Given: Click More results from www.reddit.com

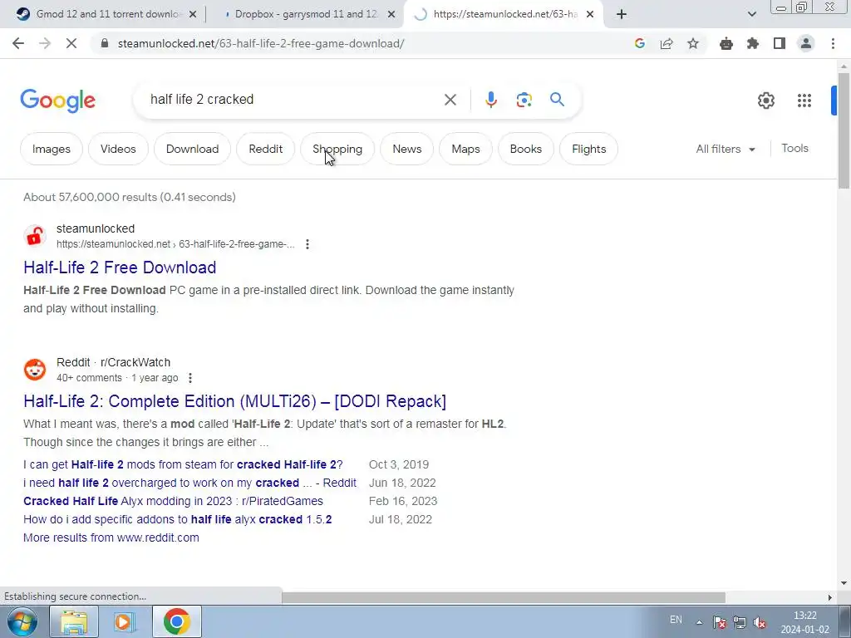Looking at the screenshot, I should pos(111,537).
